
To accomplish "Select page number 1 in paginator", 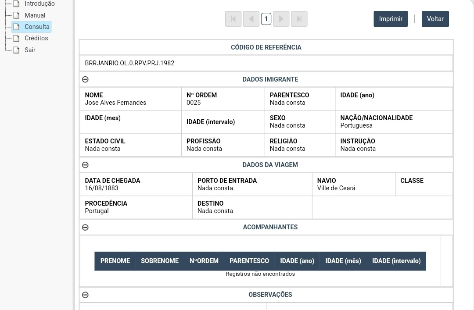I will 266,19.
